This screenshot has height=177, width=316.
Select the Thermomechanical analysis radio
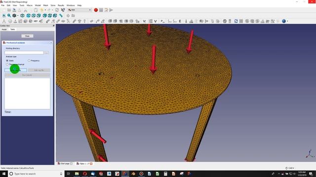point(7,64)
